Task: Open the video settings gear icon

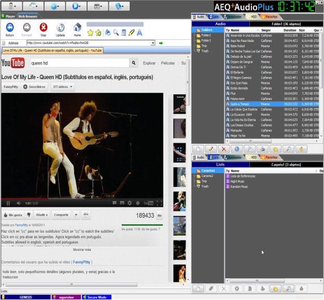Action: coord(130,203)
